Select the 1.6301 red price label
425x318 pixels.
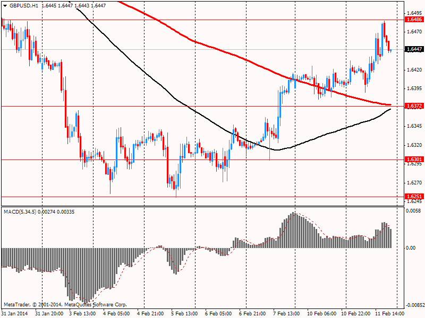414,160
